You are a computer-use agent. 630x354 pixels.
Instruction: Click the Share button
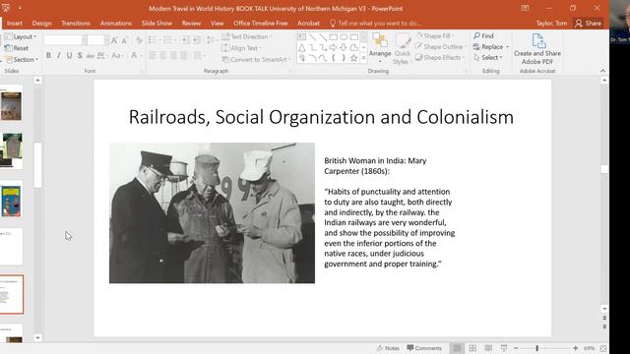coord(589,24)
